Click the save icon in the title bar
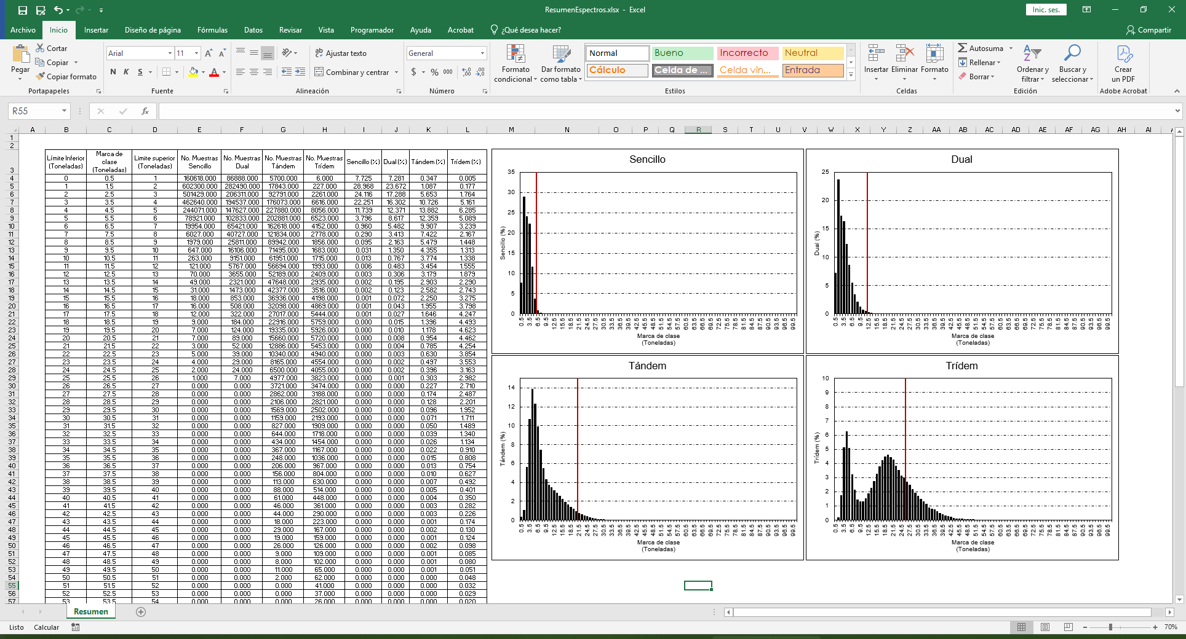Viewport: 1186px width, 639px height. click(23, 10)
